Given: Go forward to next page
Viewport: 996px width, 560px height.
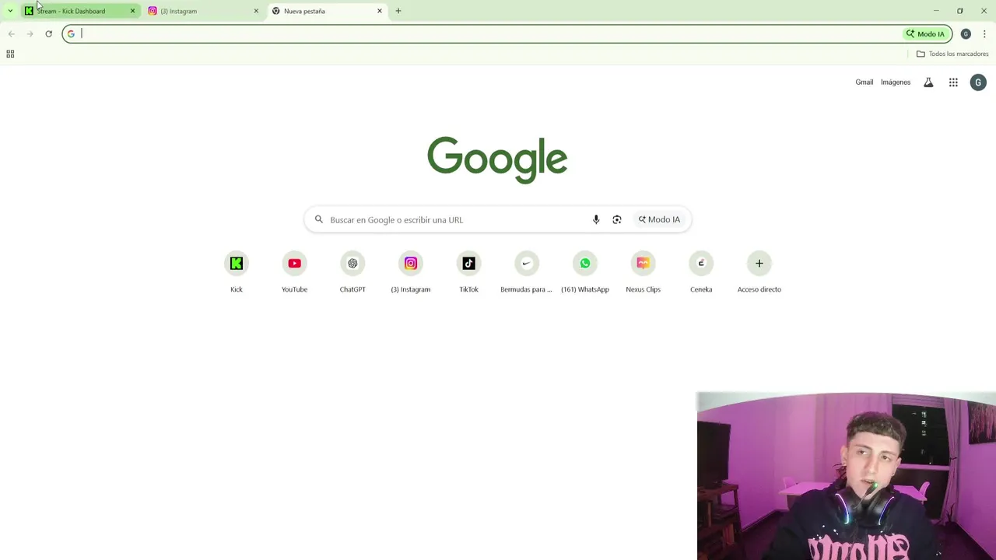Looking at the screenshot, I should click(x=30, y=33).
